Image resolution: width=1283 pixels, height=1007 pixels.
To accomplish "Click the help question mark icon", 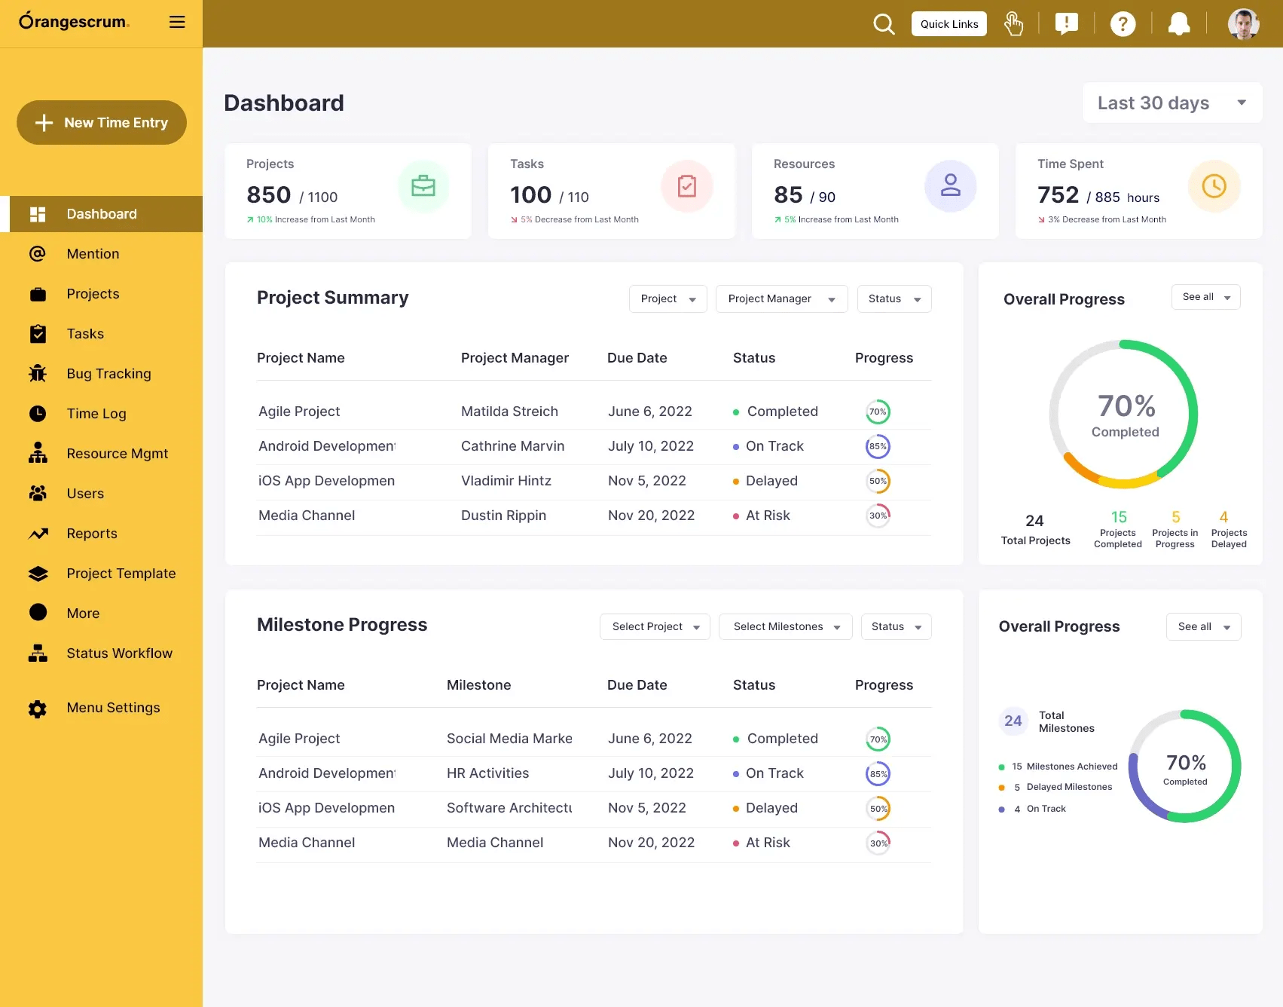I will (x=1123, y=23).
